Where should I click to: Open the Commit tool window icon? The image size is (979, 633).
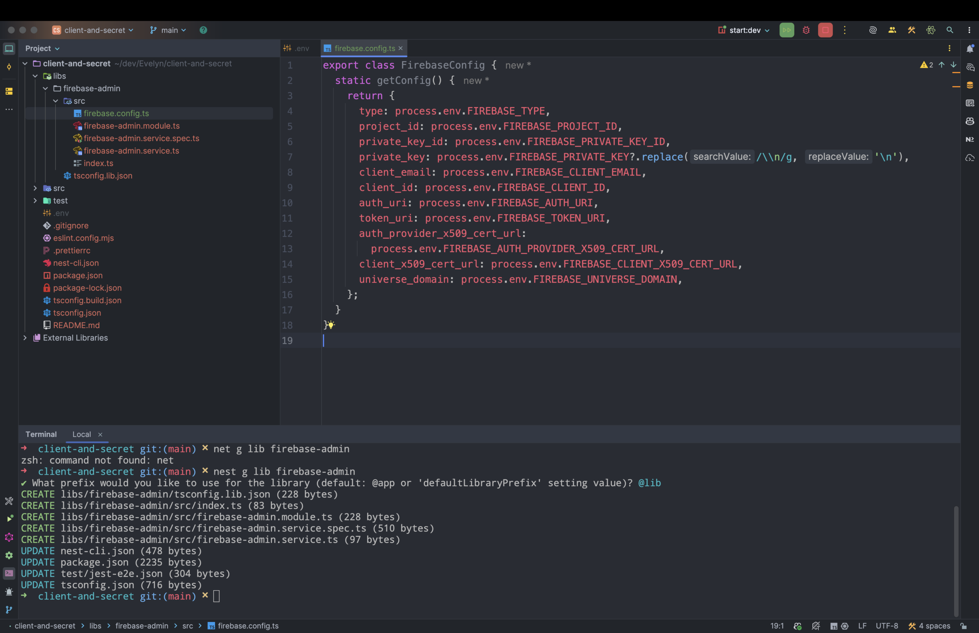coord(9,67)
